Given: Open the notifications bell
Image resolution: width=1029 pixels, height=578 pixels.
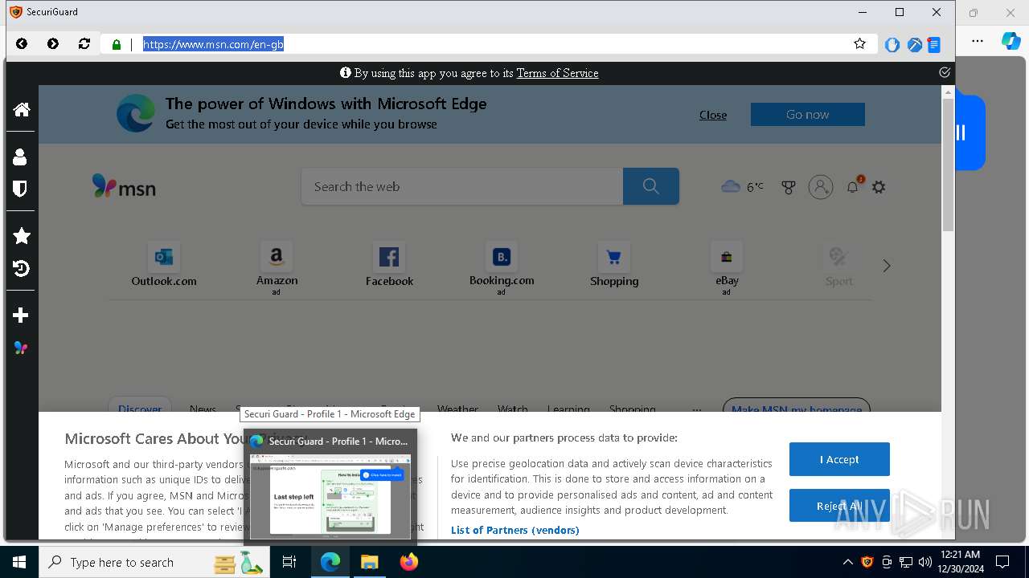Looking at the screenshot, I should [x=853, y=187].
